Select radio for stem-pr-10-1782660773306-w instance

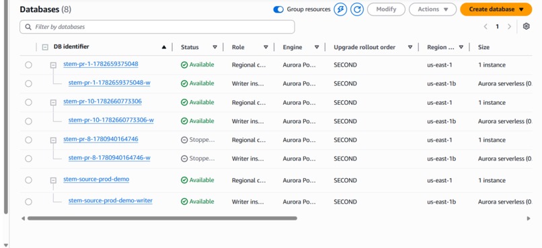[28, 121]
